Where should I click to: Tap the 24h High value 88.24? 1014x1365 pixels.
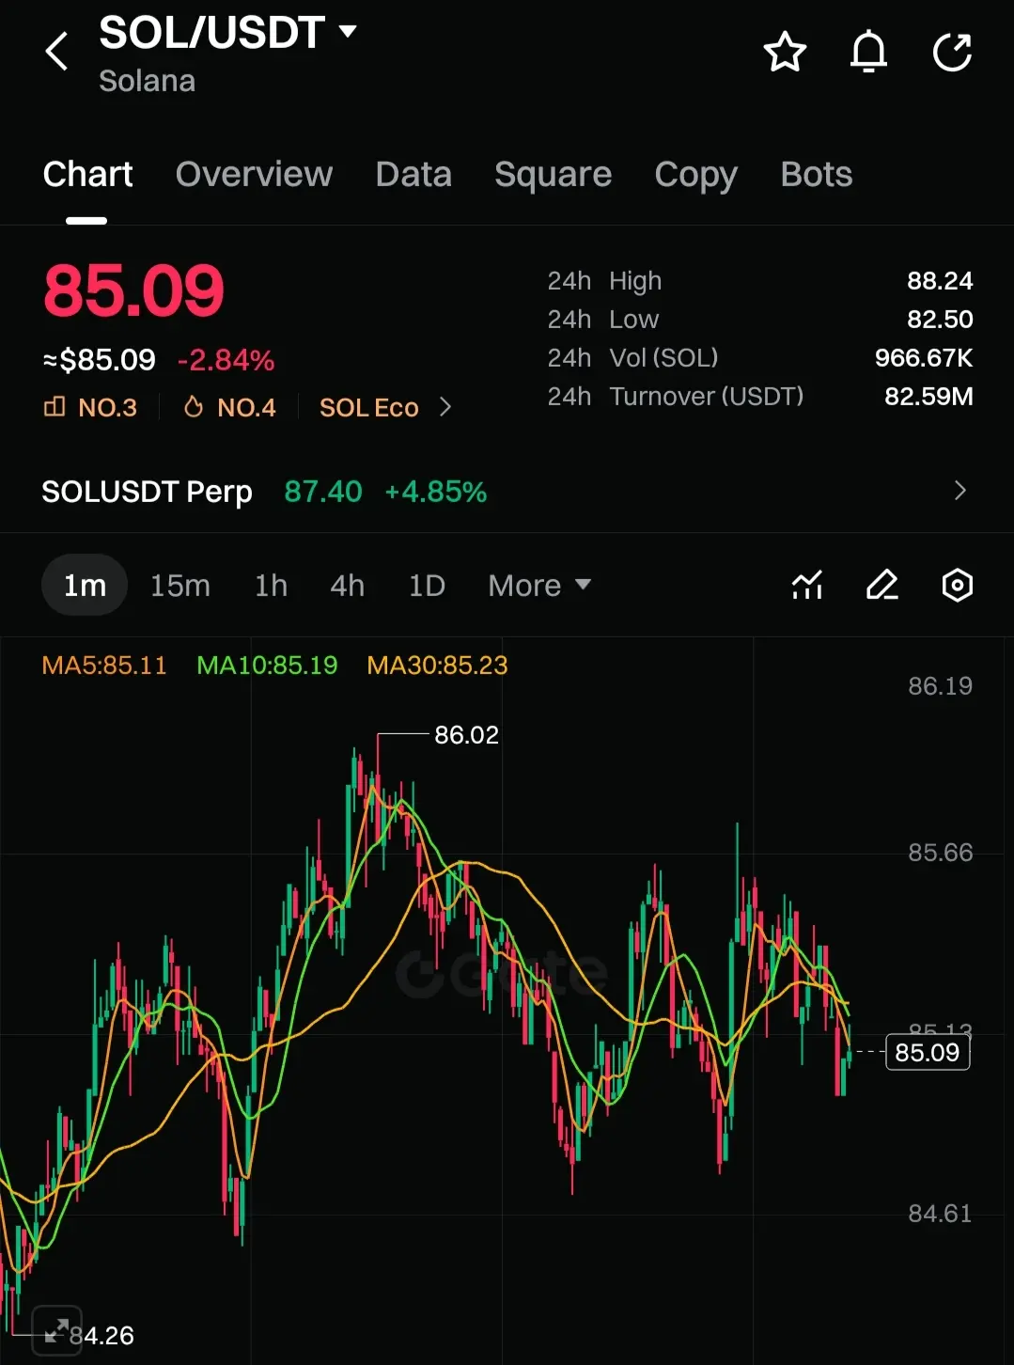tap(940, 281)
